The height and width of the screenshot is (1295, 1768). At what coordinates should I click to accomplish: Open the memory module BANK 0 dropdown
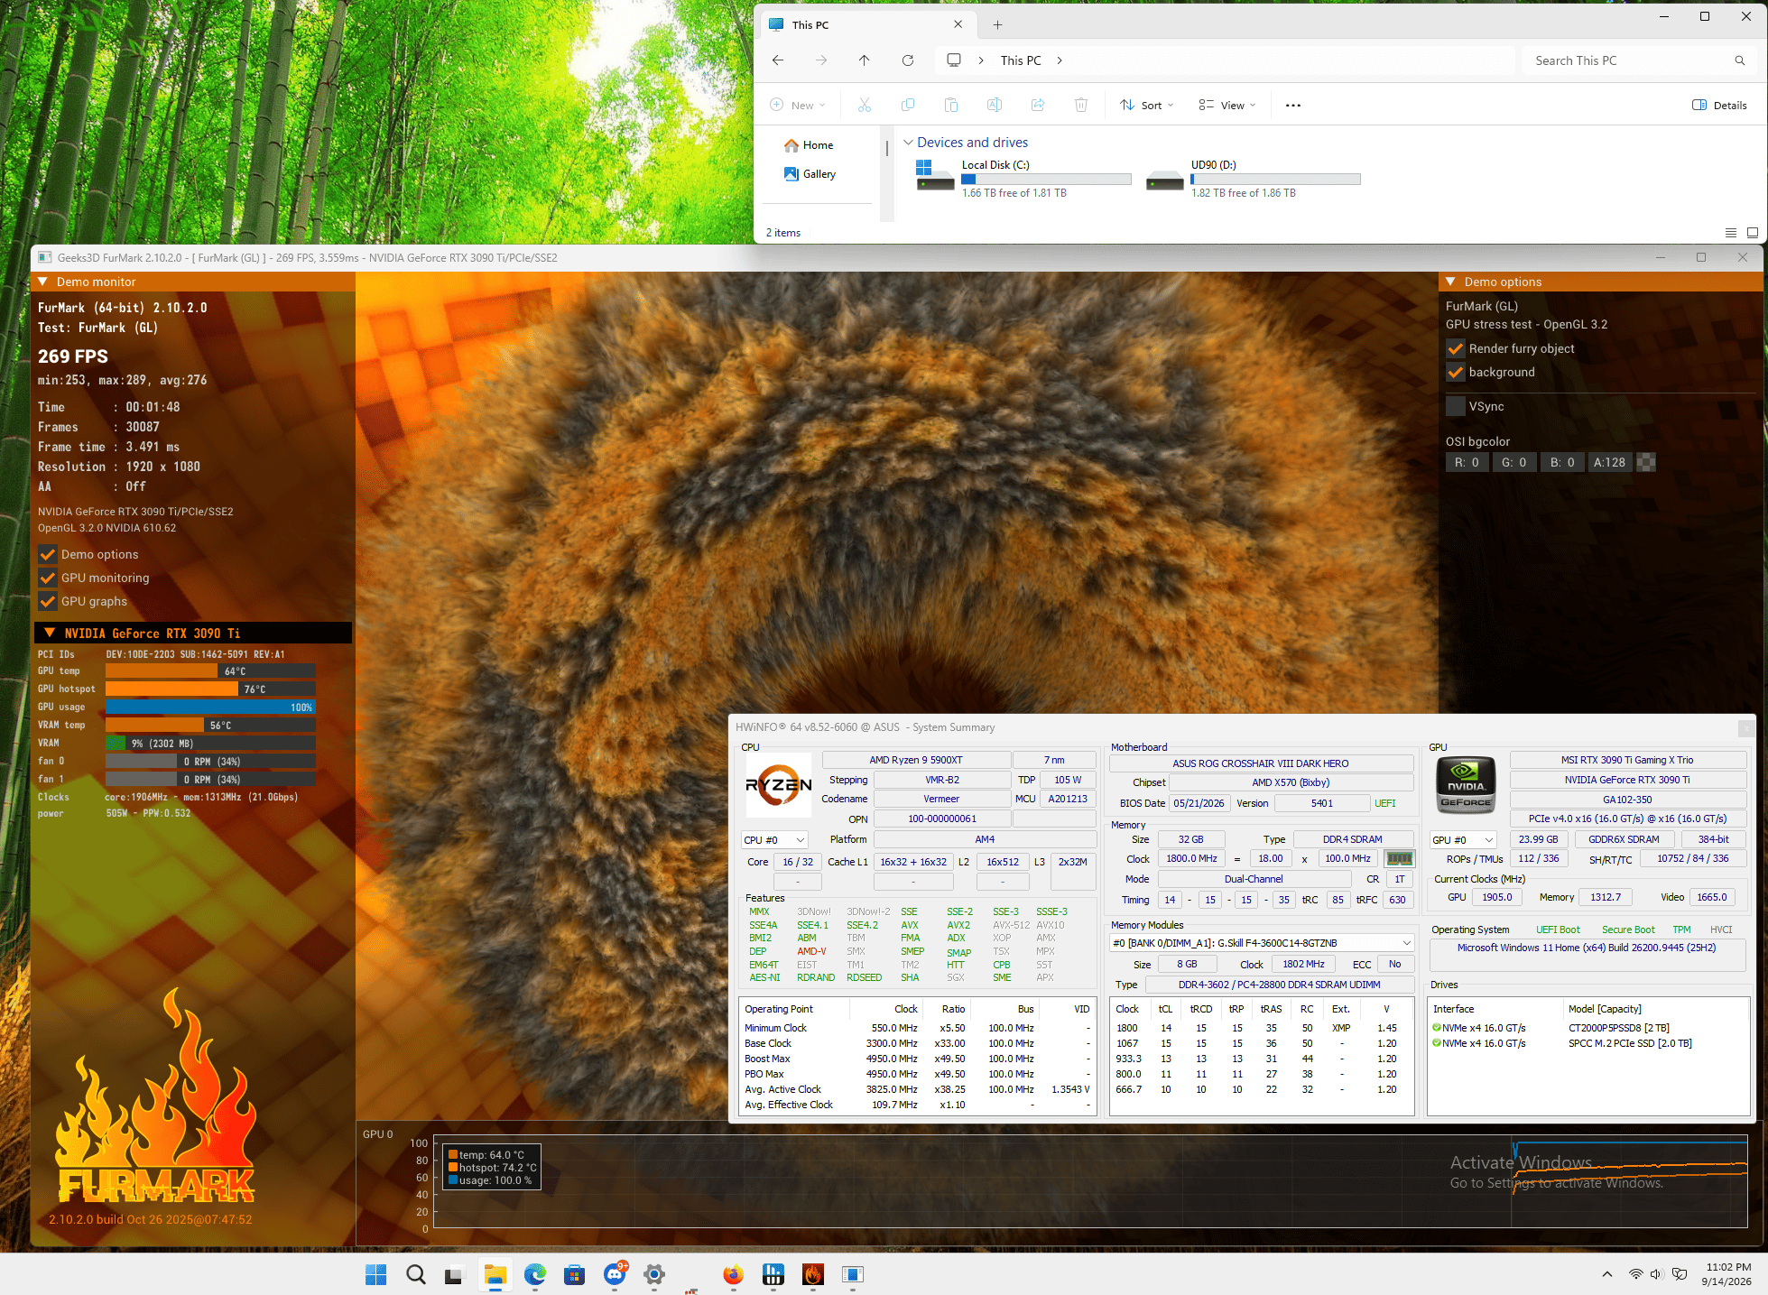coord(1262,943)
